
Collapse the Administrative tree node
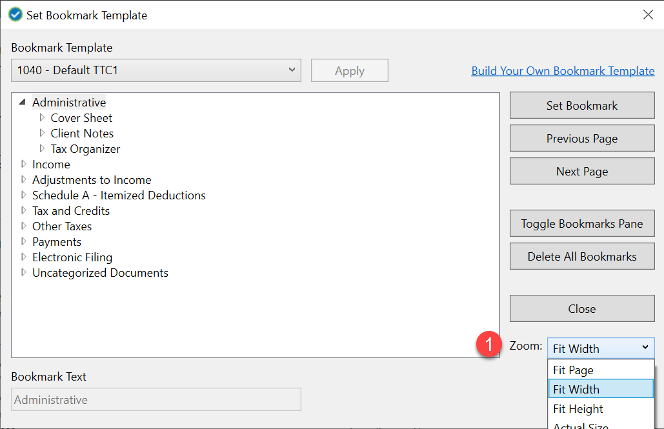[x=22, y=101]
